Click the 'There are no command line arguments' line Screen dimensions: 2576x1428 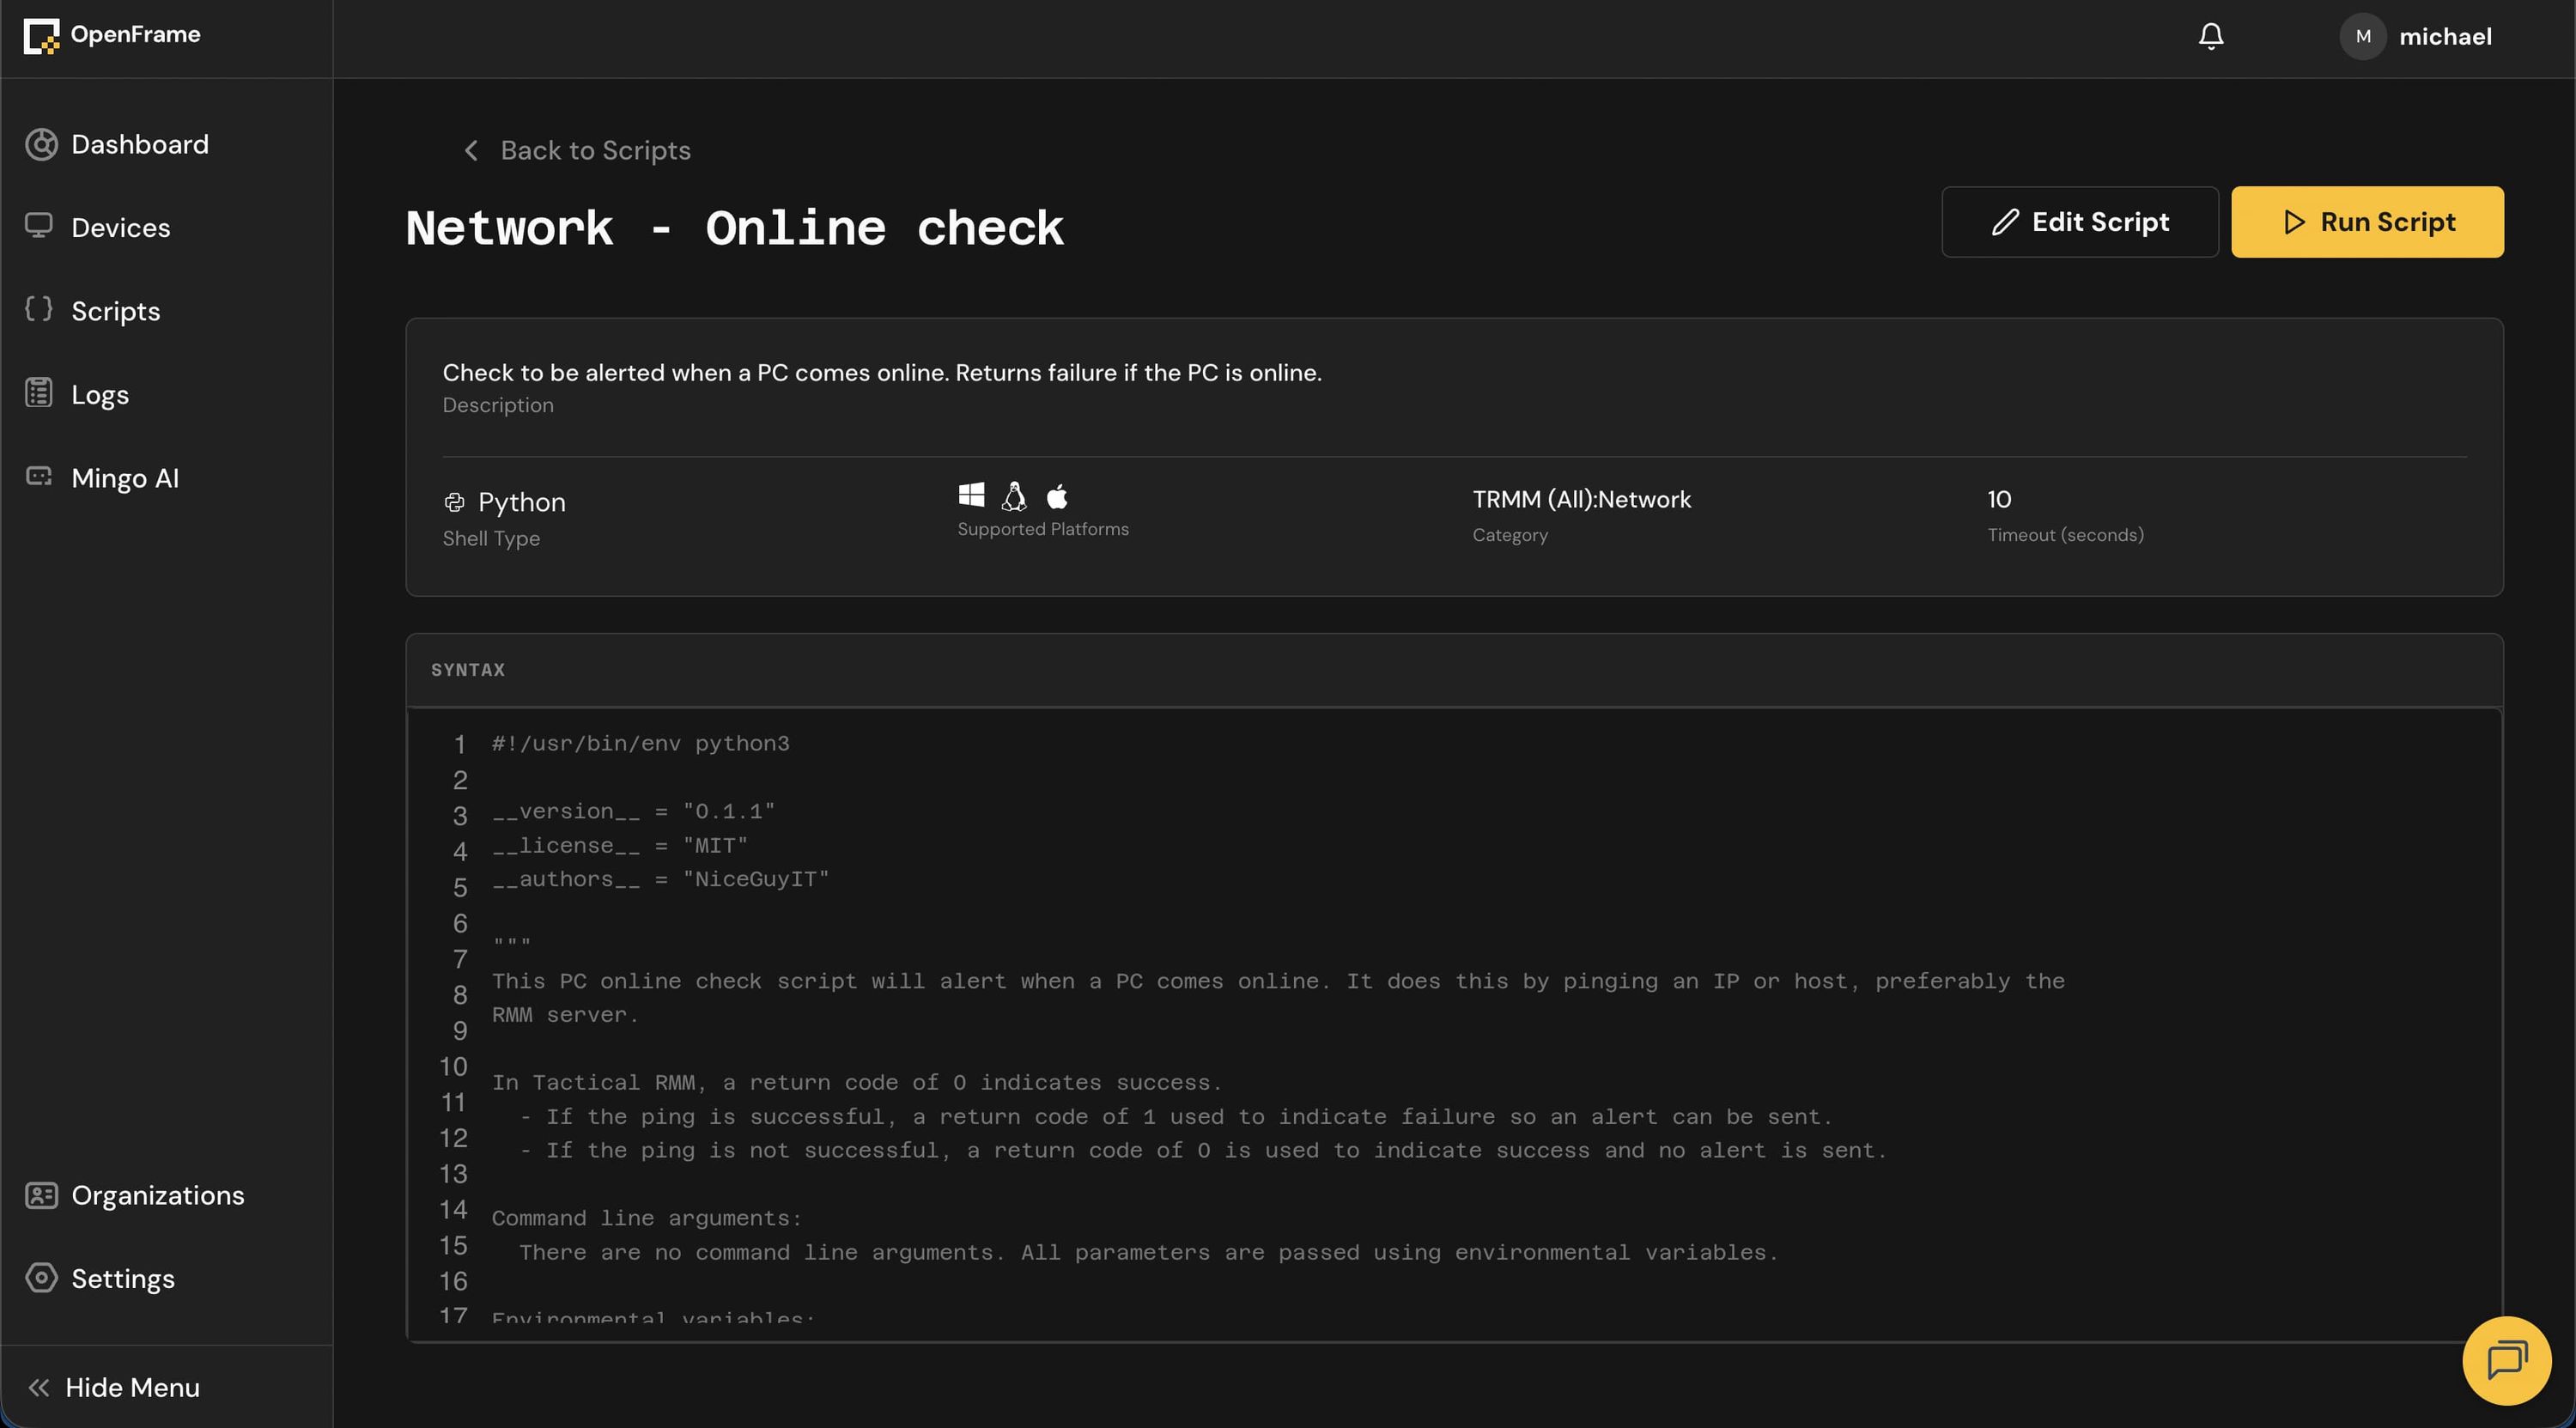1149,1252
